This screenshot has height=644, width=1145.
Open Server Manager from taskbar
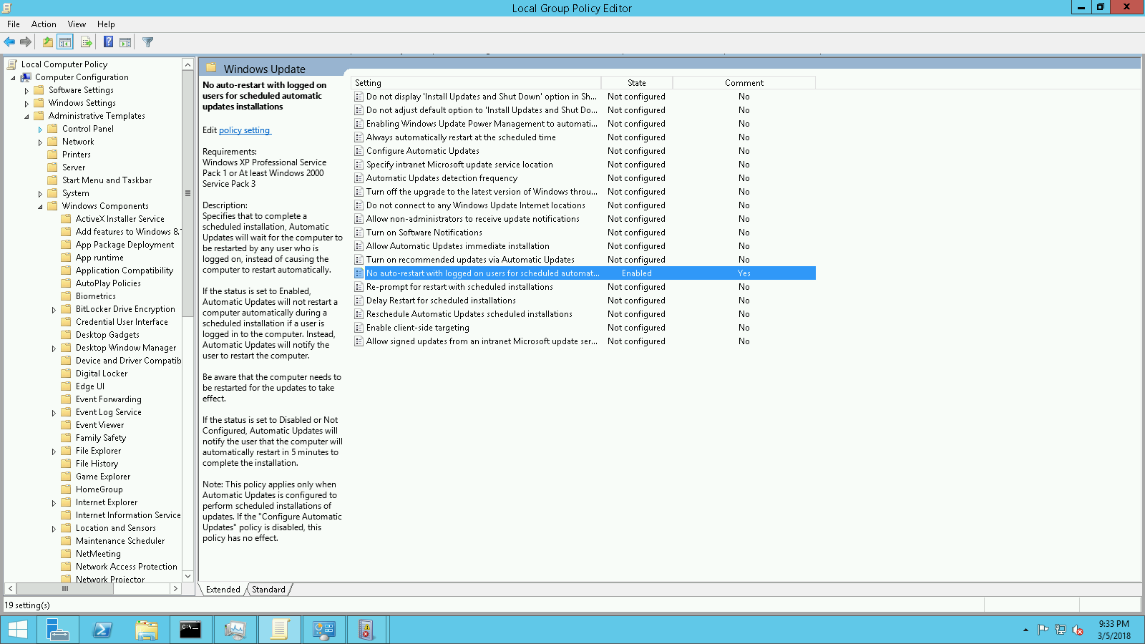tap(57, 630)
